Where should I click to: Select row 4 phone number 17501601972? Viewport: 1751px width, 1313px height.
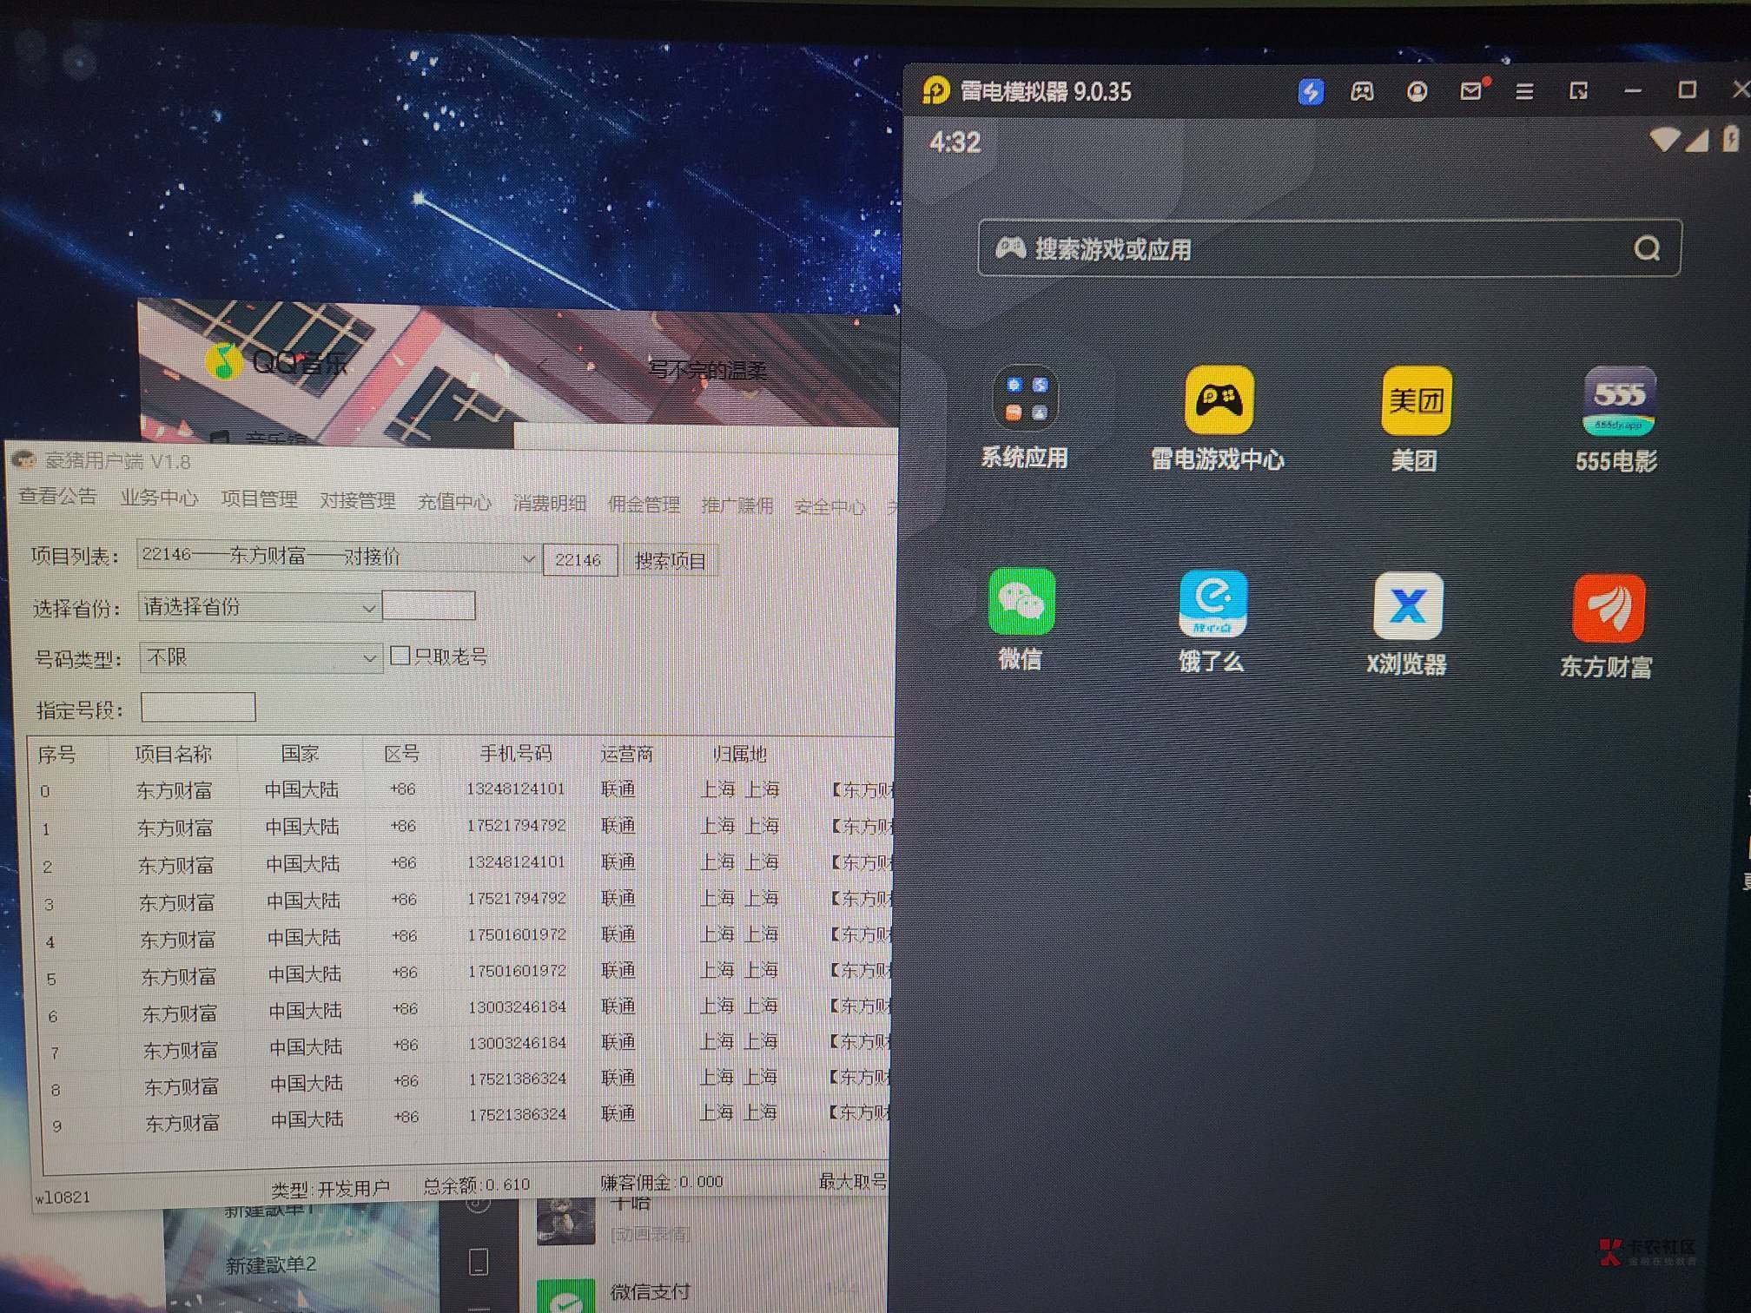click(517, 934)
